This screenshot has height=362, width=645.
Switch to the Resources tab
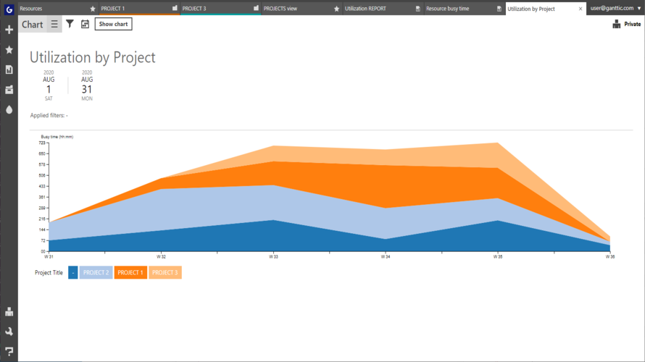coord(57,8)
